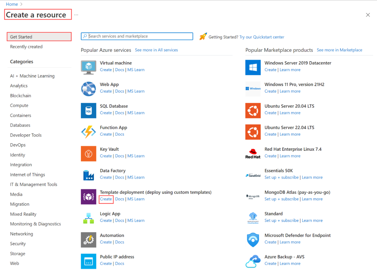Open the ellipsis menu beside Create a resource
377x270 pixels.
76,15
